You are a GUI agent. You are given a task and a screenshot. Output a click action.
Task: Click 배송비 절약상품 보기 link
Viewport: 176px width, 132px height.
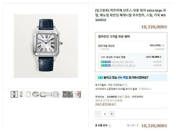point(105,104)
